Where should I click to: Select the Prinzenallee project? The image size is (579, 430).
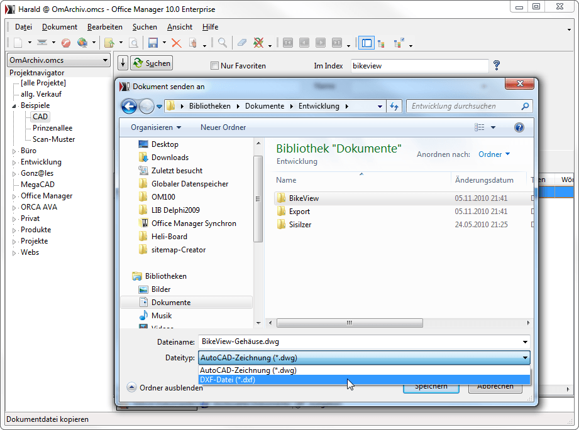click(52, 128)
